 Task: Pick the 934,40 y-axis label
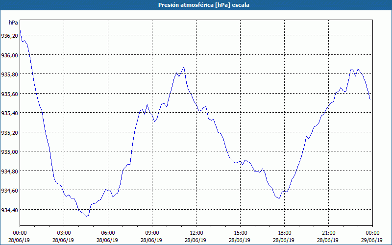[x=9, y=210]
